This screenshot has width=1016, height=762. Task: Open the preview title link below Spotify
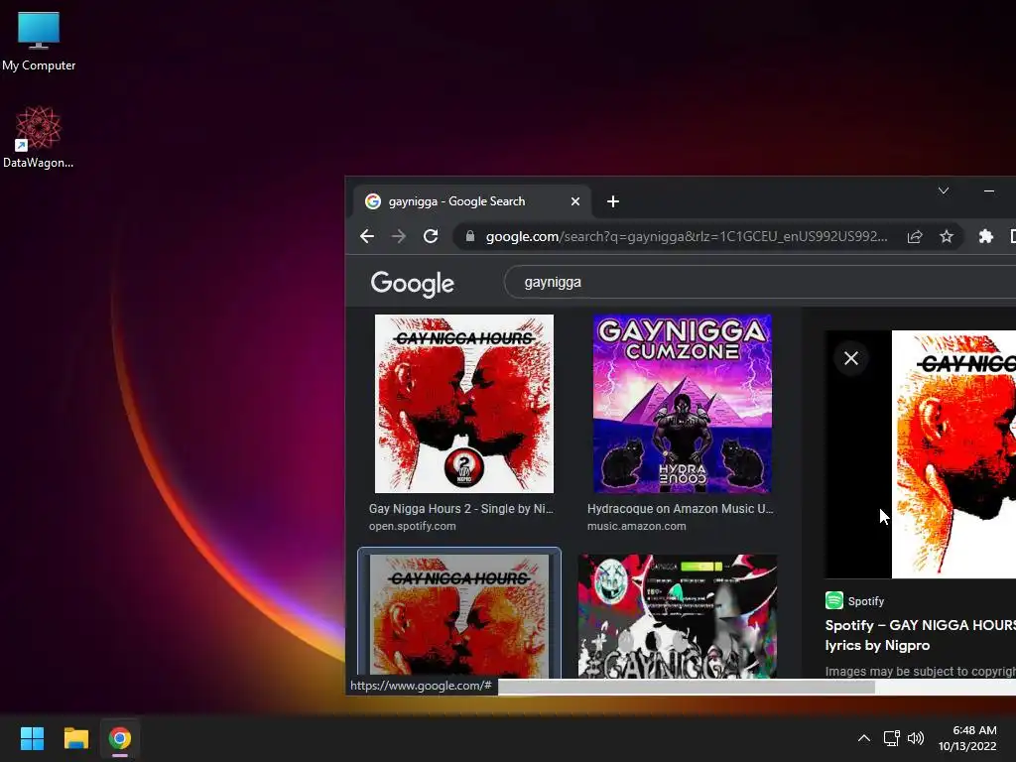[x=920, y=635]
